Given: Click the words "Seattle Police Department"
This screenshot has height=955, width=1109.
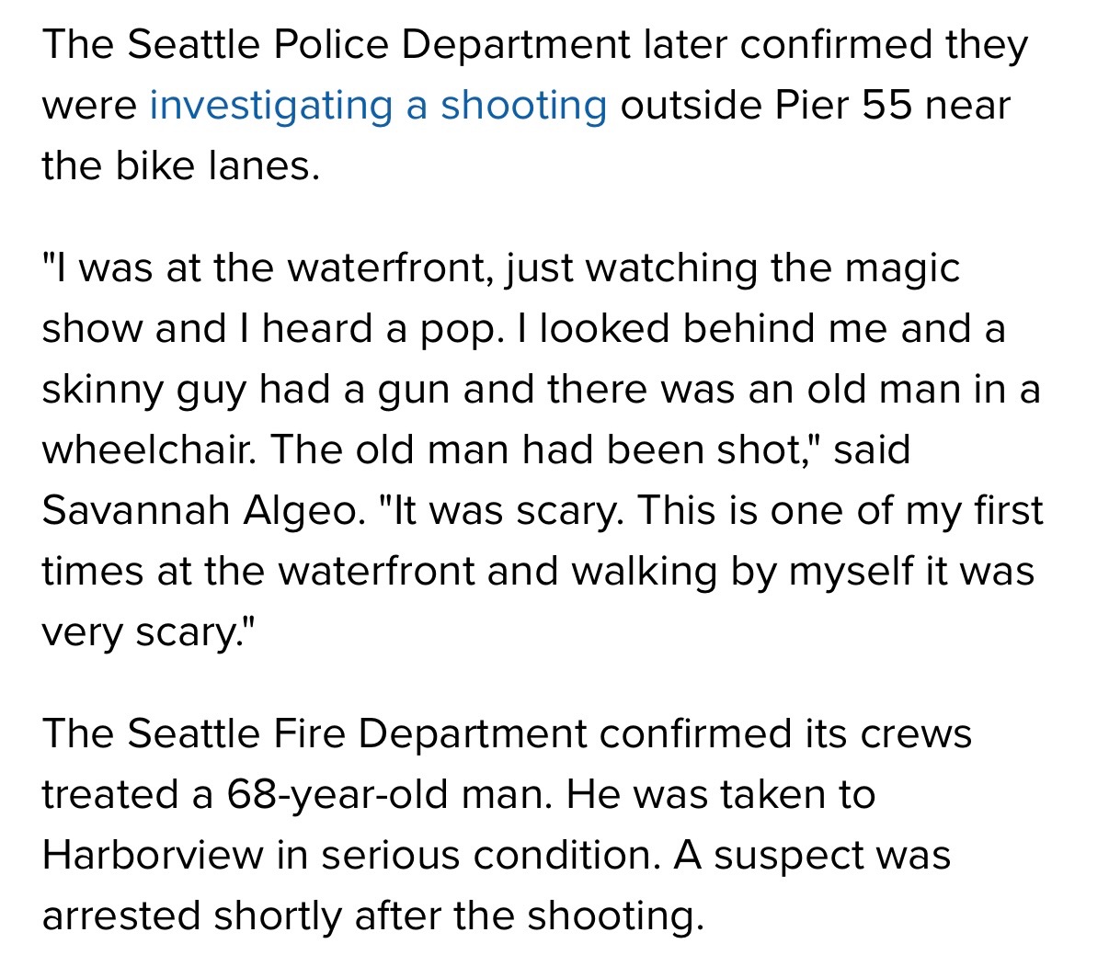Looking at the screenshot, I should [x=378, y=44].
